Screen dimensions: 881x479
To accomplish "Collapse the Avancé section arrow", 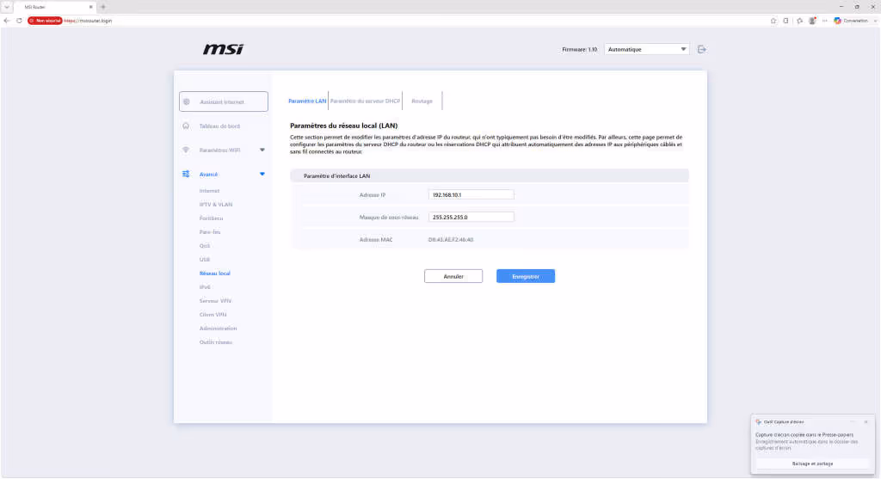I will (x=262, y=174).
